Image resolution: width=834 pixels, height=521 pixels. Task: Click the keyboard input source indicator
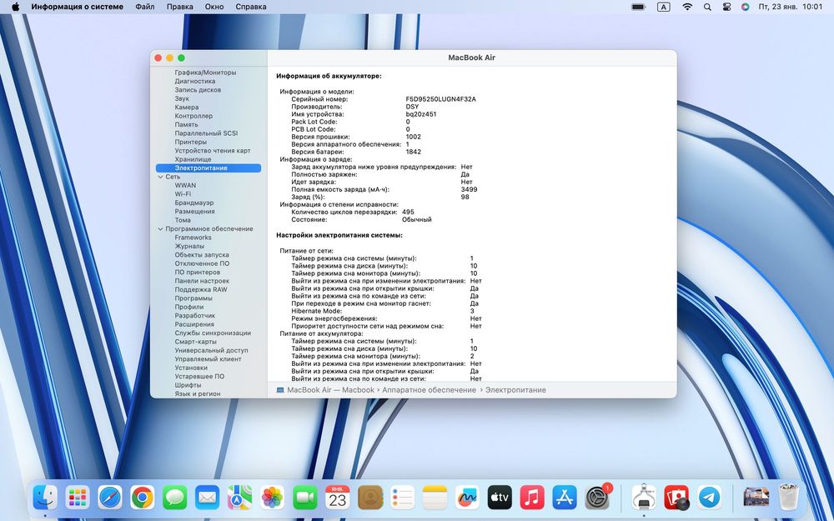click(x=663, y=7)
